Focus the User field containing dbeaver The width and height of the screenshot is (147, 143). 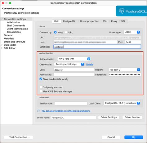click(x=74, y=70)
